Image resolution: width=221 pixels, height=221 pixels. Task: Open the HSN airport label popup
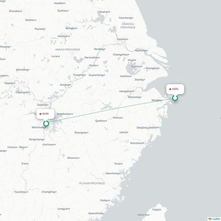175,89
